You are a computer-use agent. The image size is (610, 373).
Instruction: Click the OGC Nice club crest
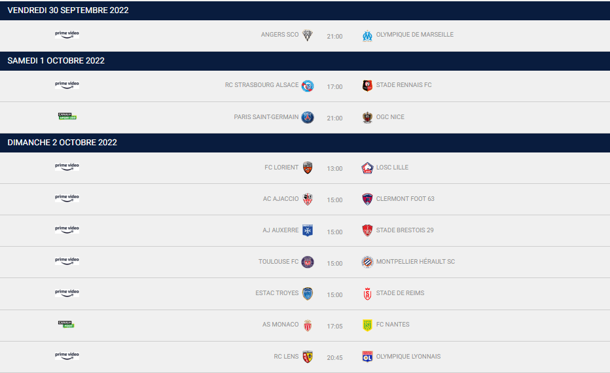367,118
